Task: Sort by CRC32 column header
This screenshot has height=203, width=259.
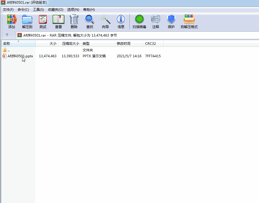Action: [153, 44]
